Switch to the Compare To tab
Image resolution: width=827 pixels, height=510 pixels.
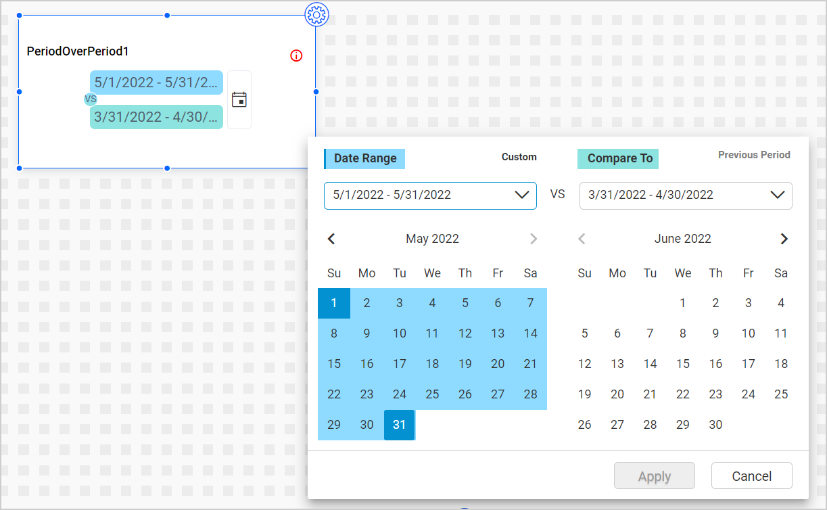click(x=617, y=158)
